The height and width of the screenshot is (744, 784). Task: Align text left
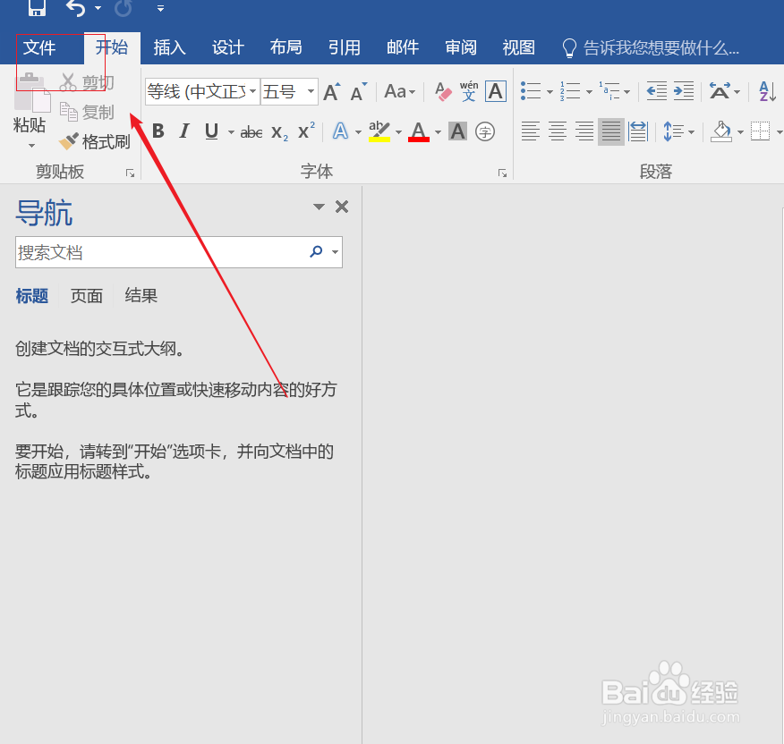[x=531, y=131]
